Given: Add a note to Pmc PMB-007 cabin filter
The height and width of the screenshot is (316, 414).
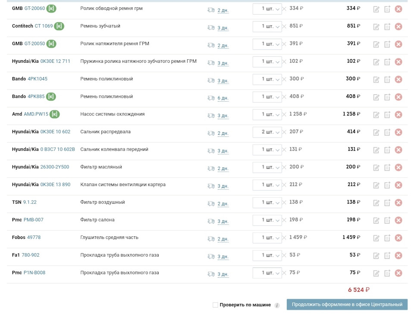Looking at the screenshot, I should click(387, 220).
